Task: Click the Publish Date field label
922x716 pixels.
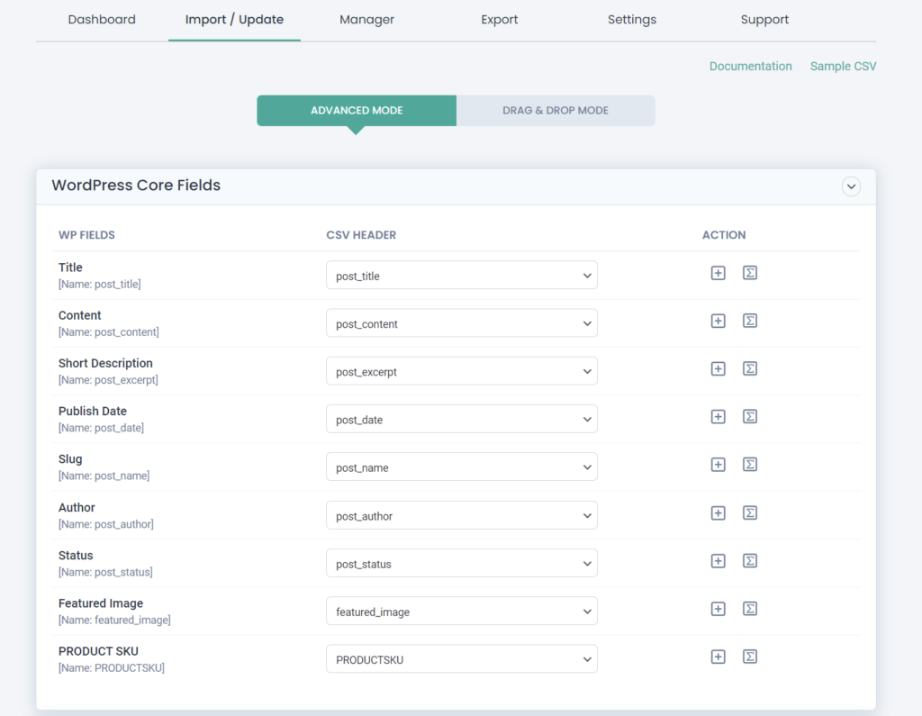Action: coord(93,412)
